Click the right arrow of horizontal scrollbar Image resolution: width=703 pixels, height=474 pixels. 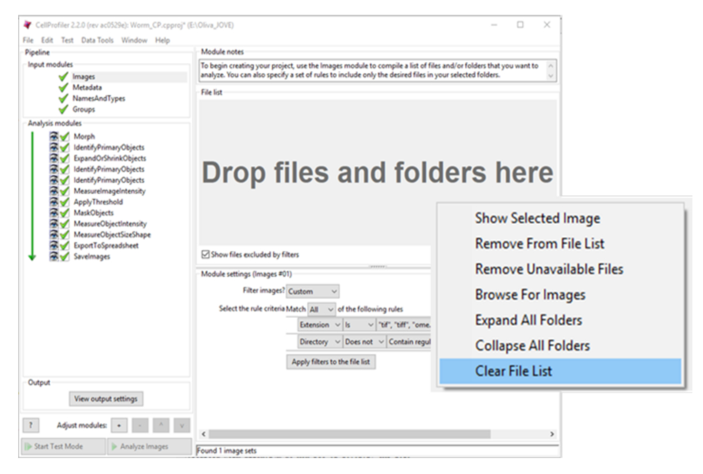pyautogui.click(x=552, y=434)
